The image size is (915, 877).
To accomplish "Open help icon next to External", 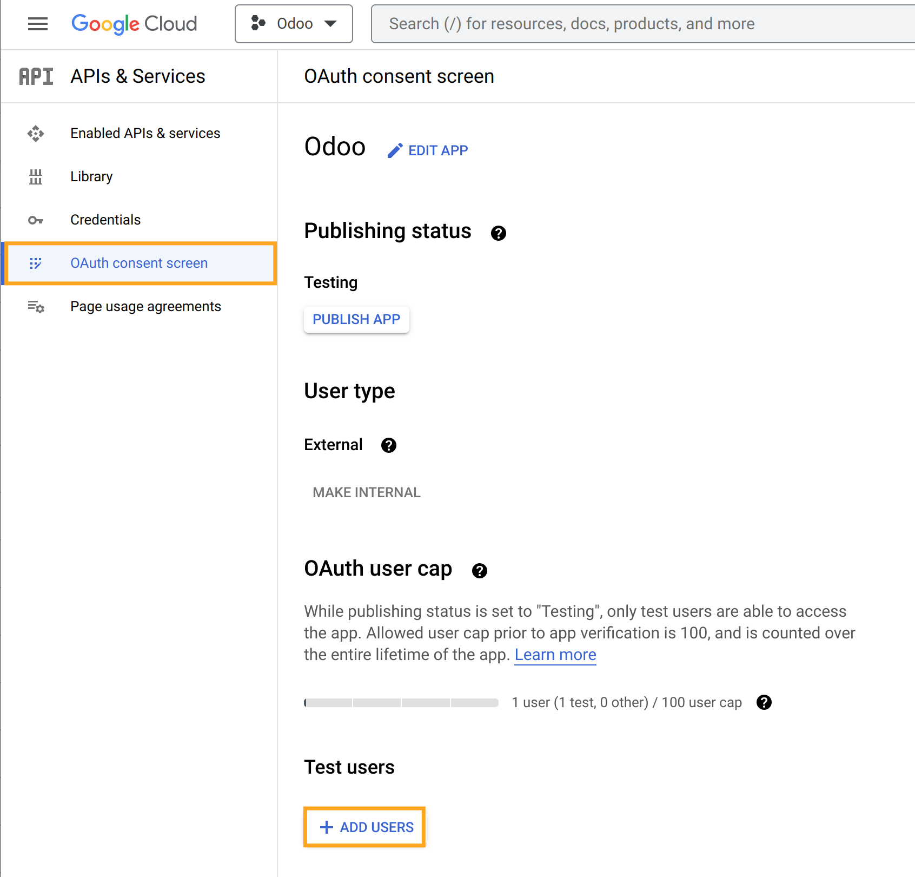I will (x=389, y=445).
